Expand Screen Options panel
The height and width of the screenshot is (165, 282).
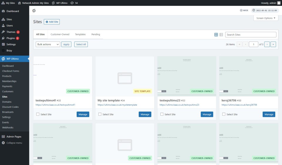pyautogui.click(x=266, y=18)
